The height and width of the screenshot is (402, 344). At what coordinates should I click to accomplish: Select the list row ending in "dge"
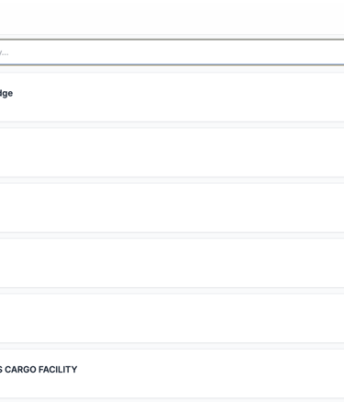click(x=172, y=98)
